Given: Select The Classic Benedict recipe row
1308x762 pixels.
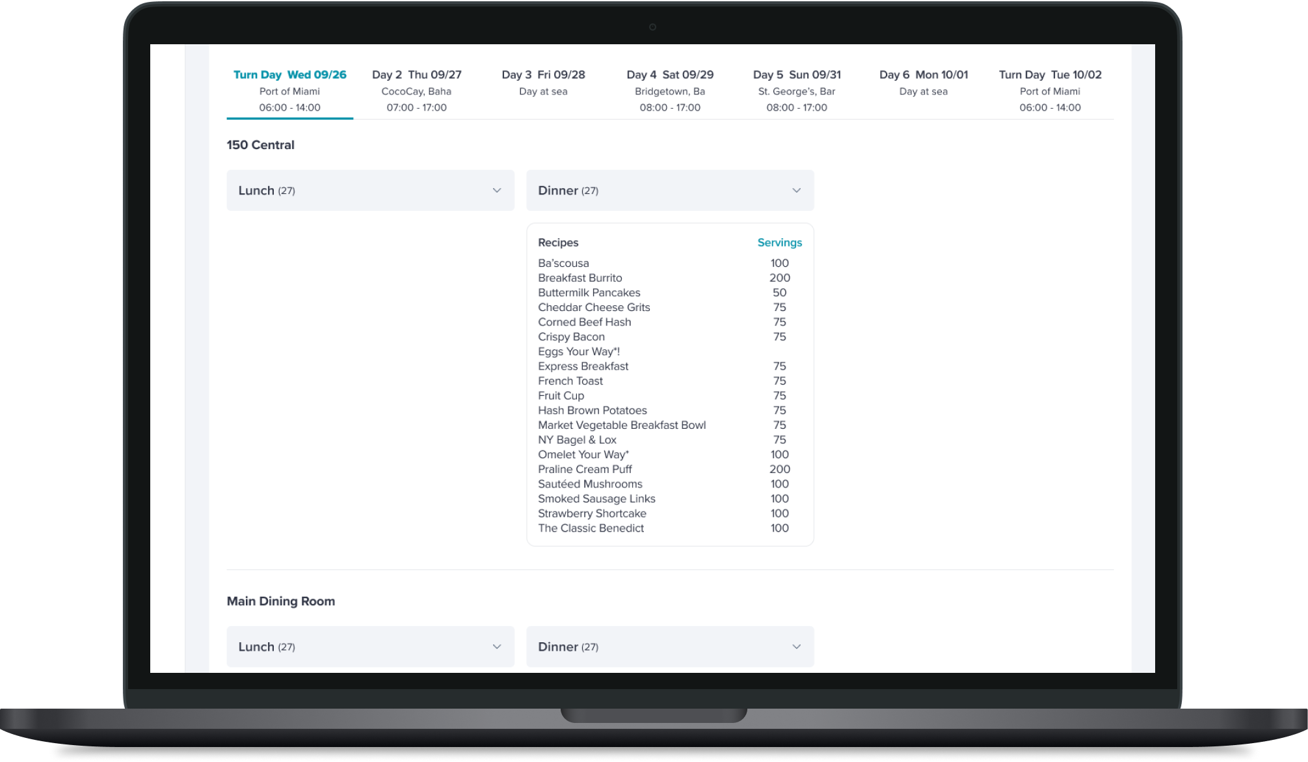Looking at the screenshot, I should coord(591,528).
